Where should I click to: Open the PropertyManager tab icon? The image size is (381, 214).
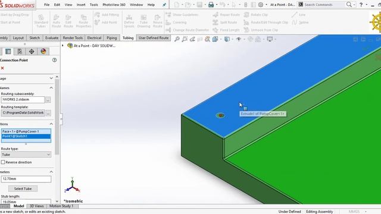pos(8,52)
